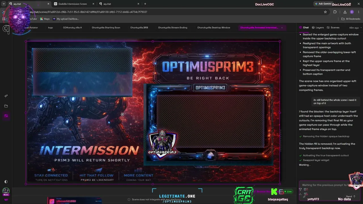Viewport: 363px width, 204px height.
Task: Click the INTERMISSION headline text on canvas
Action: pyautogui.click(x=89, y=150)
